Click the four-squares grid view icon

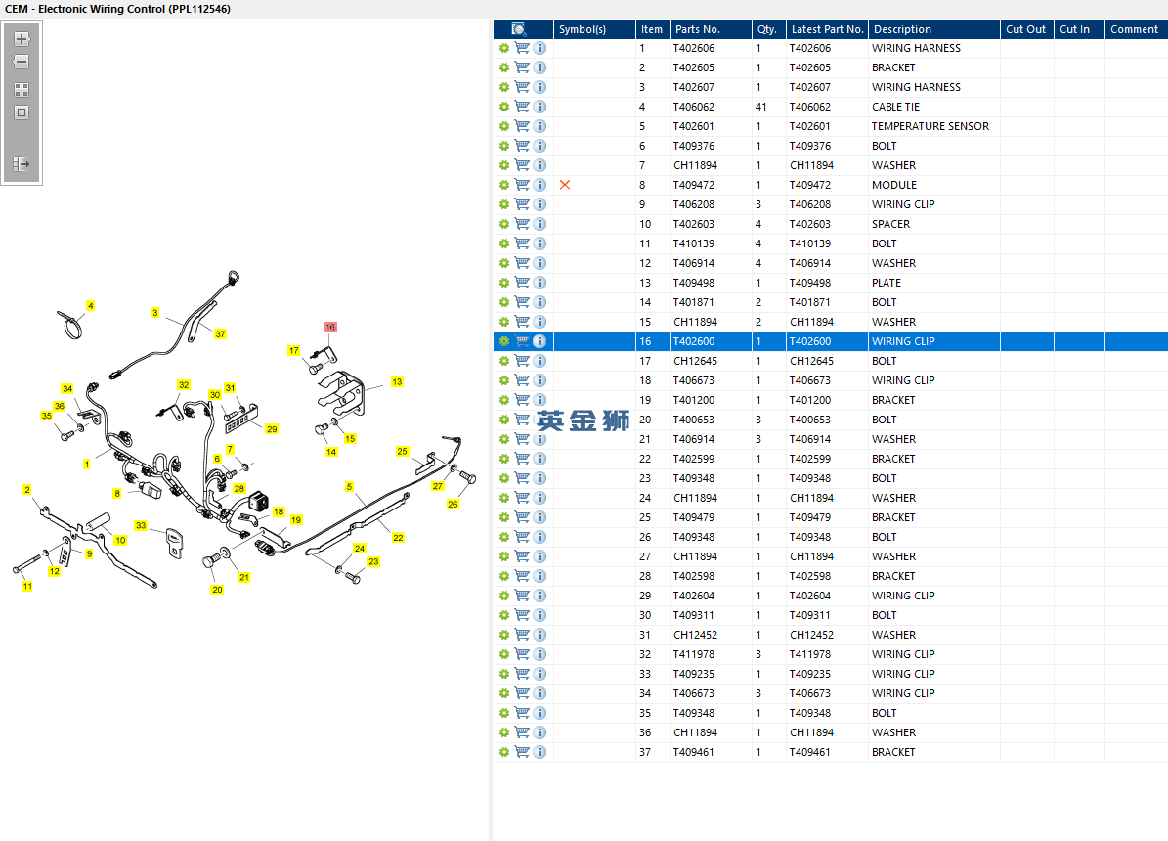[22, 90]
